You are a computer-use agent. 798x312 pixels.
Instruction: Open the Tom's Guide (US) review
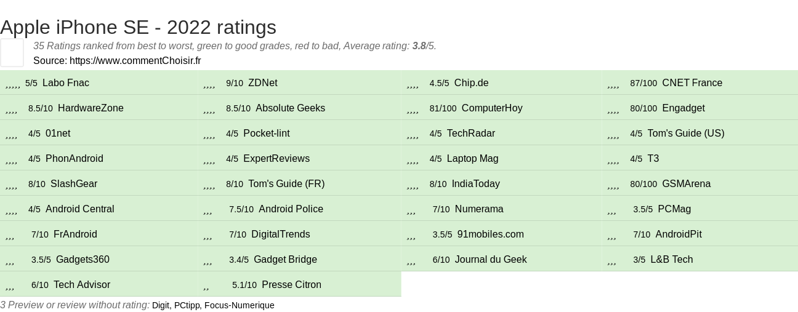(685, 134)
